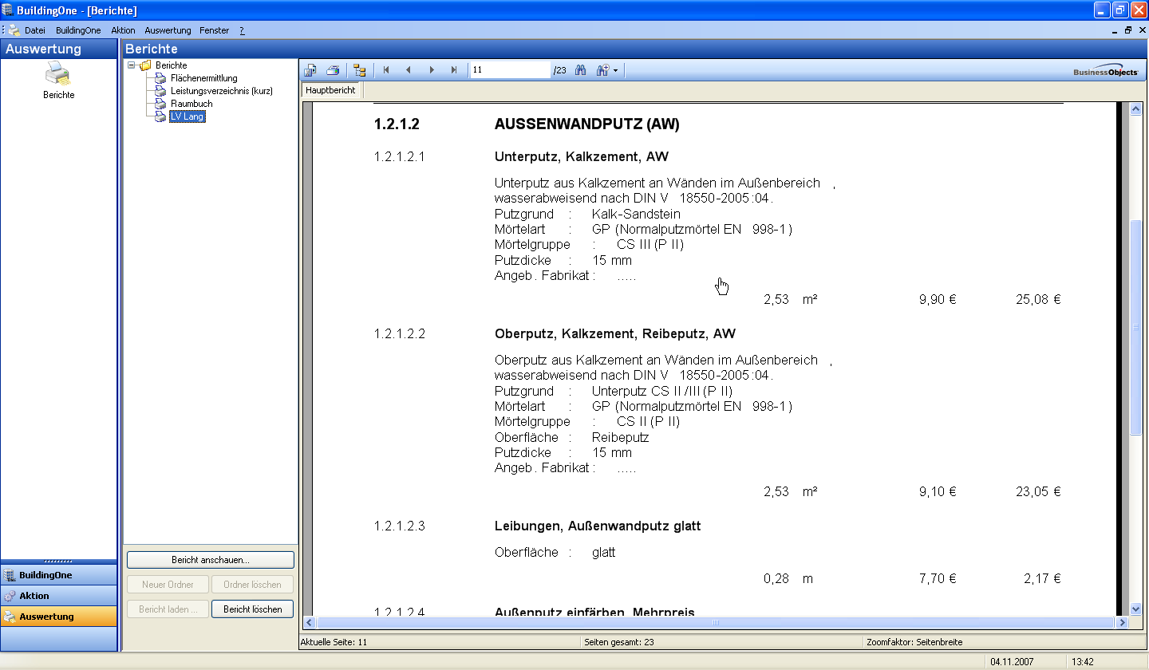Select the Hauptbericht tab
The image size is (1149, 670).
(331, 90)
